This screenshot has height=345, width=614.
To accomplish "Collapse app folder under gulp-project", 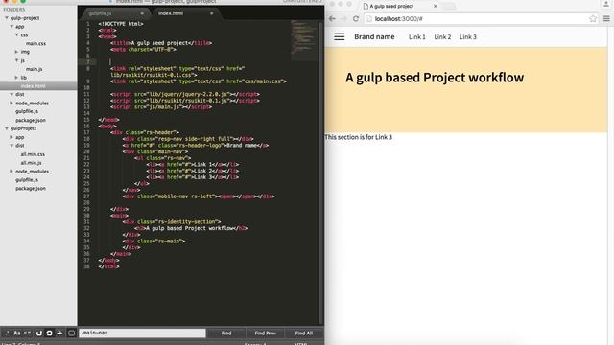I will click(x=12, y=27).
